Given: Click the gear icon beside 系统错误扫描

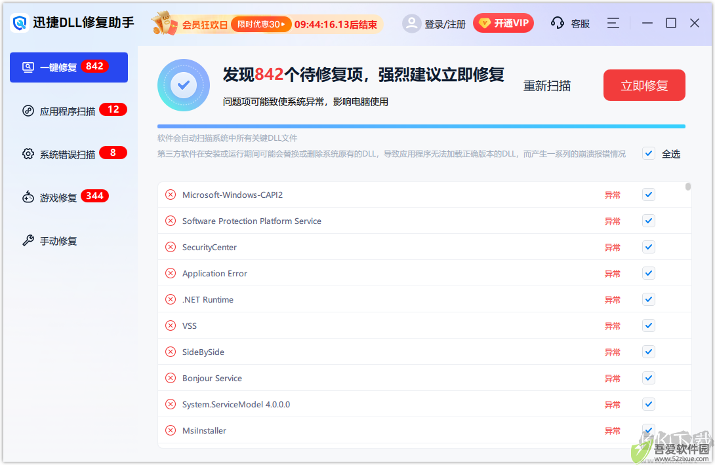Looking at the screenshot, I should (x=28, y=154).
